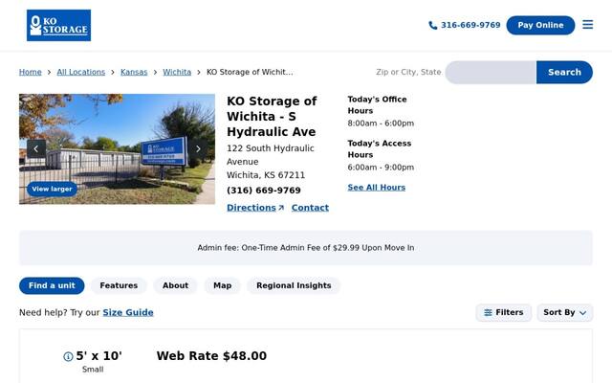Click the Pay Online button
Viewport: 612px width, 383px height.
coord(540,26)
